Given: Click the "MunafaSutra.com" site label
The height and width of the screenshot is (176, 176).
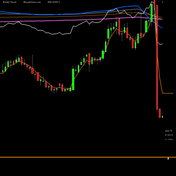Looking at the screenshot, I should [x=32, y=2].
